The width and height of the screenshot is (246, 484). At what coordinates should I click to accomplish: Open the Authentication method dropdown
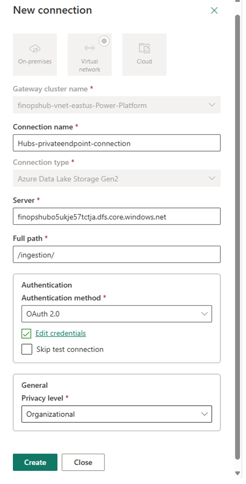[117, 314]
